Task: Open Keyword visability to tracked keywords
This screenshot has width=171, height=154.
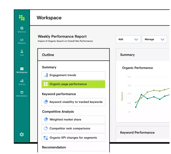Action: [x=73, y=102]
